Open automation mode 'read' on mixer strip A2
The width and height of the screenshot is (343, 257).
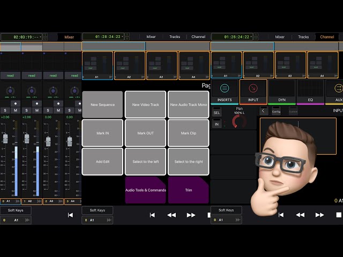pyautogui.click(x=32, y=75)
